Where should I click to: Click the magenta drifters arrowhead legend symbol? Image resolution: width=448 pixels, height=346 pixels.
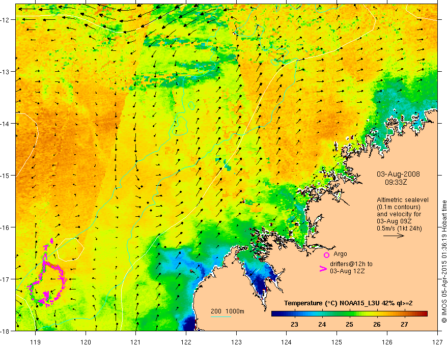323,269
